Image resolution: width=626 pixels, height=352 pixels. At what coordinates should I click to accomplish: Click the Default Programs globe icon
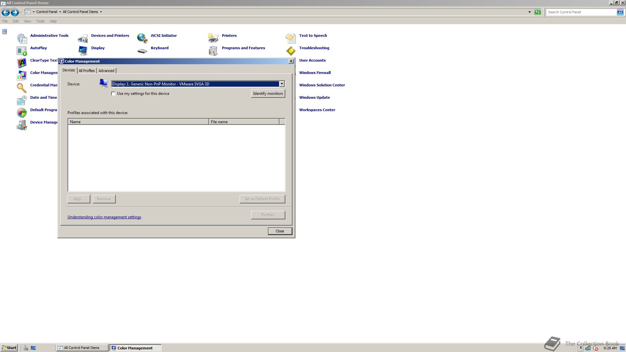pos(22,113)
